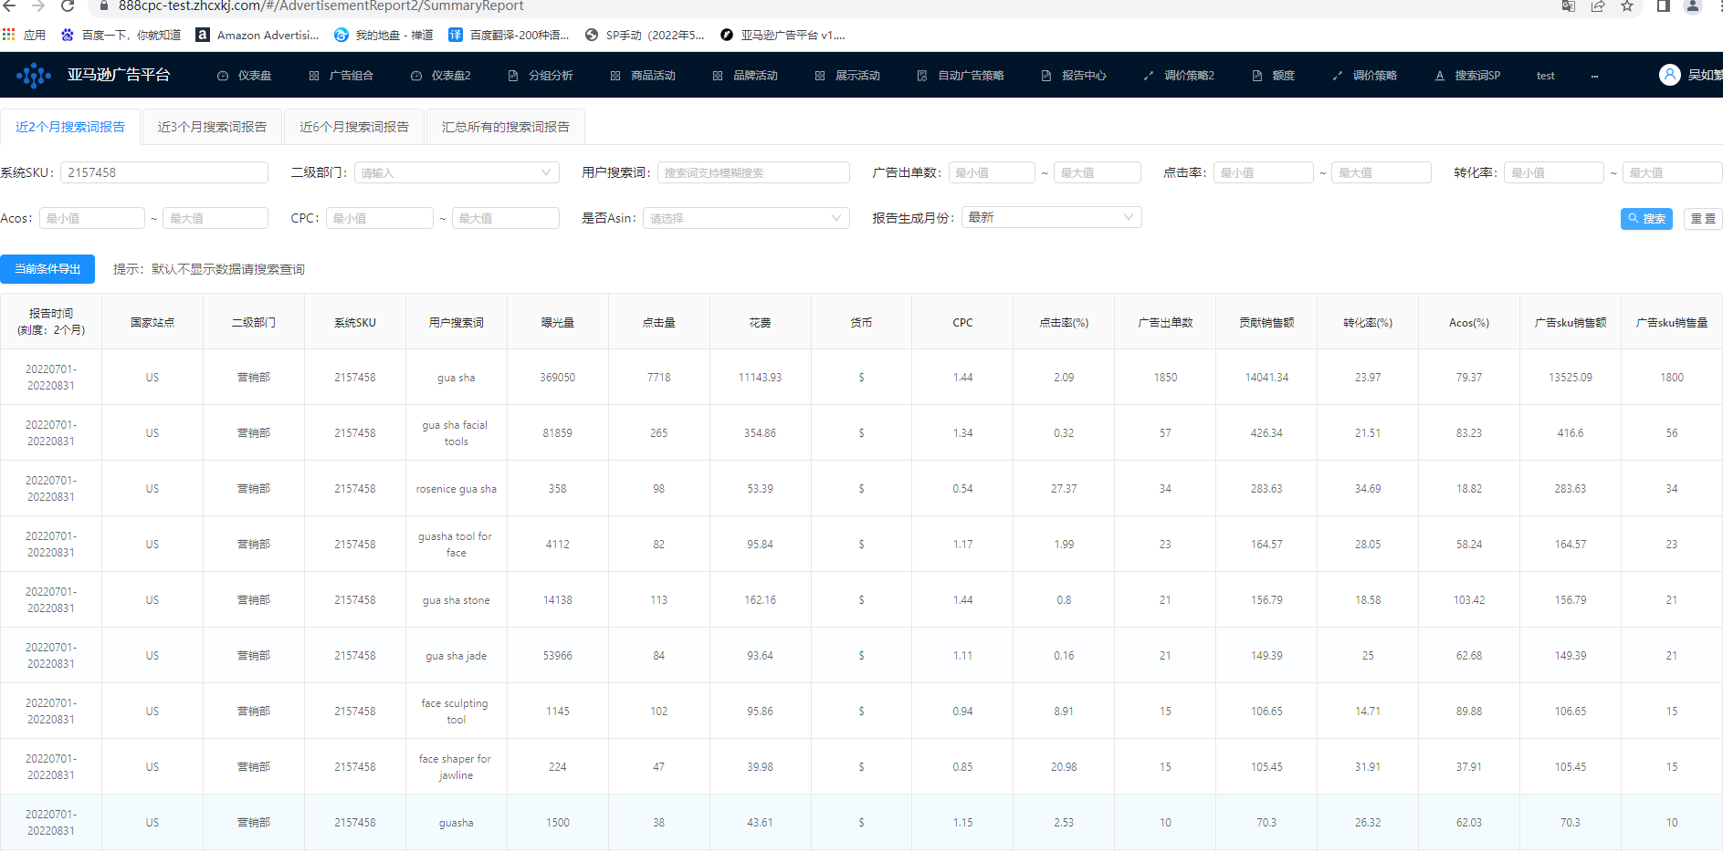Open the 应用 apps bookmark
Screen dimensions: 1723x852
(x=25, y=35)
